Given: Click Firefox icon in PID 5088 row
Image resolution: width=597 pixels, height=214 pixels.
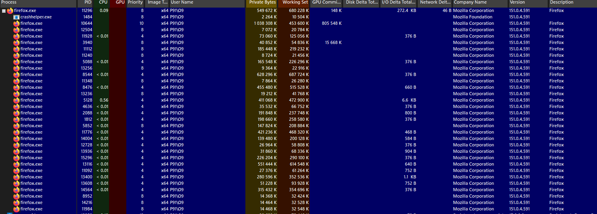Looking at the screenshot, I should (x=16, y=62).
